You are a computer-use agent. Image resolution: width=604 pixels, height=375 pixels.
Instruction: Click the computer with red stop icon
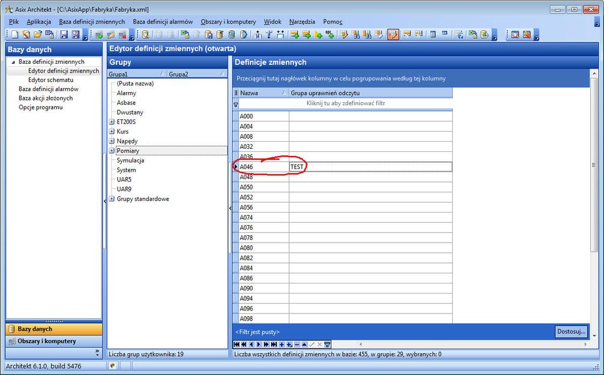coord(122,34)
